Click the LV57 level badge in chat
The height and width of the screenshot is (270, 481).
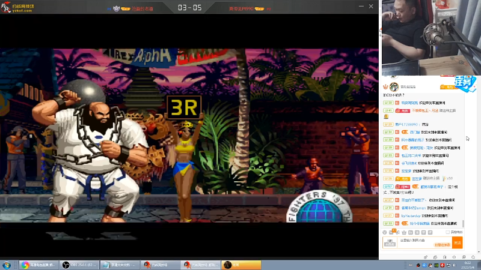click(388, 187)
